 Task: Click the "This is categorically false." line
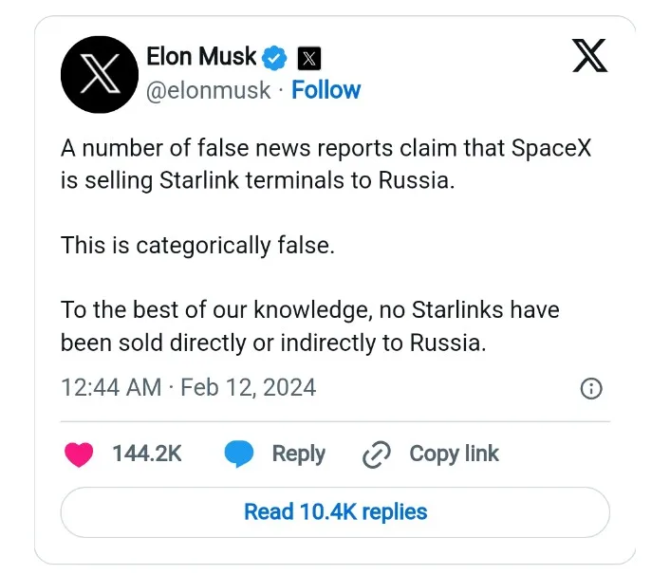tap(197, 245)
